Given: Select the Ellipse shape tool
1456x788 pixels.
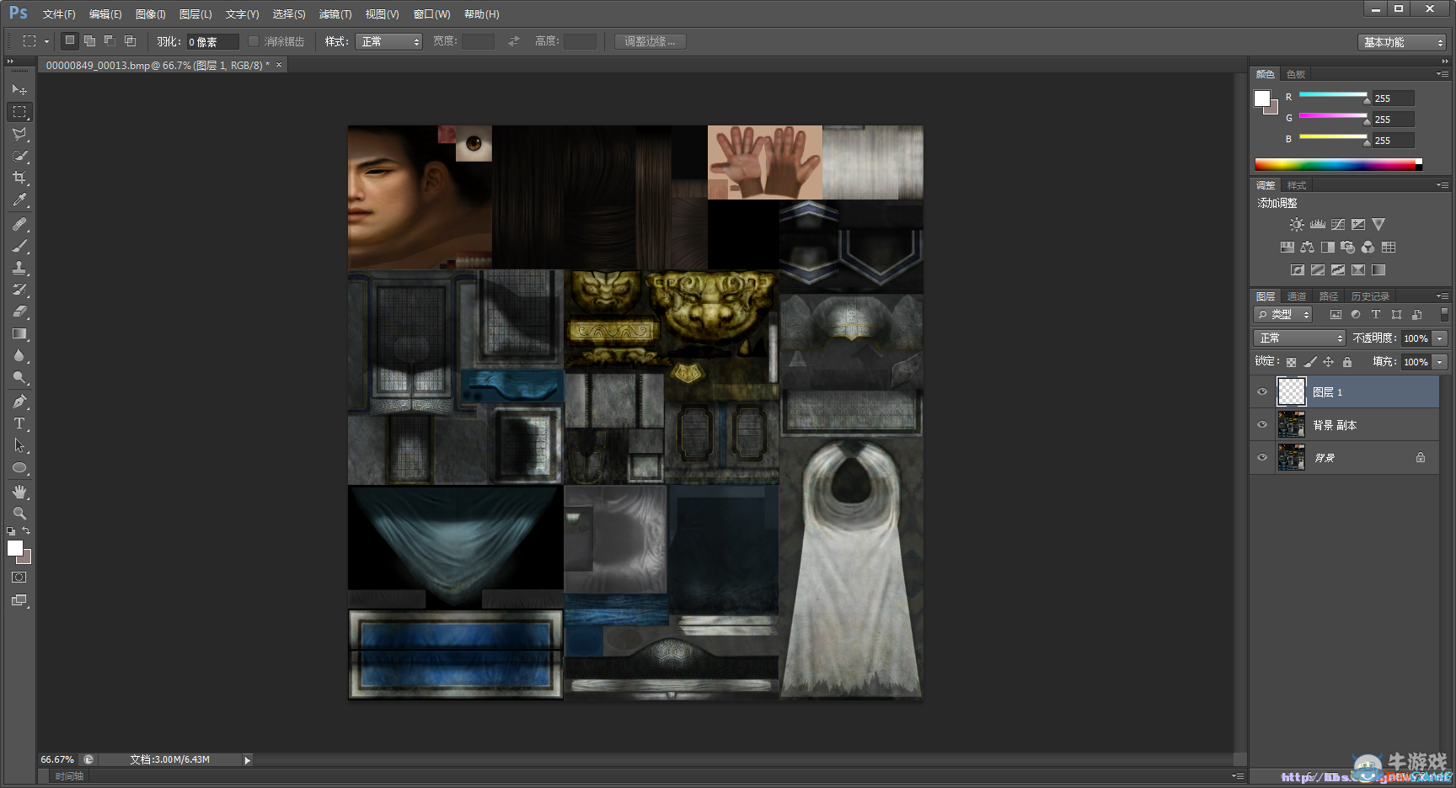Looking at the screenshot, I should click(x=19, y=468).
